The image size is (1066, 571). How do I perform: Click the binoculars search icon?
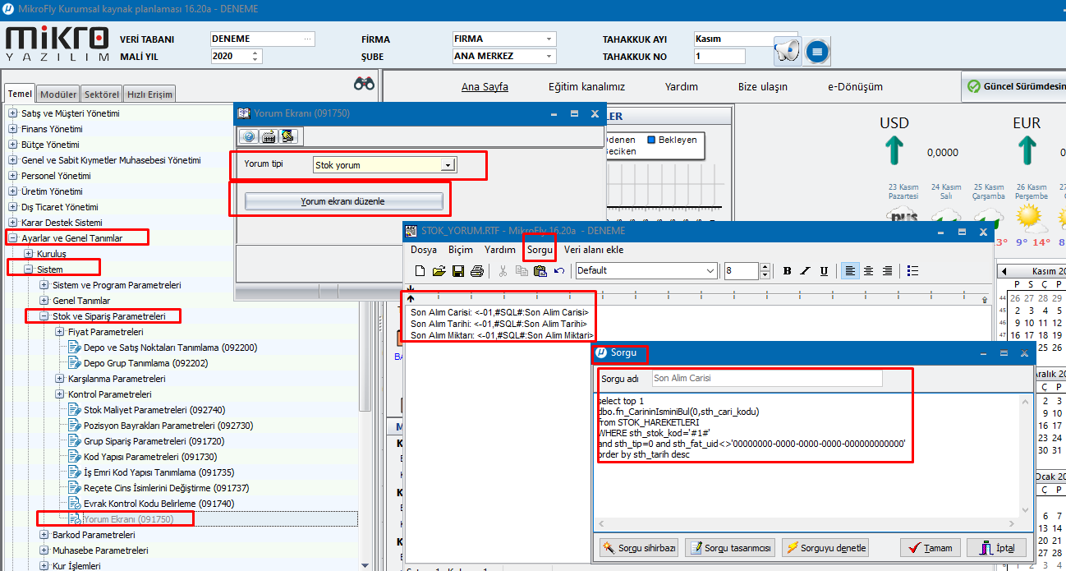pyautogui.click(x=364, y=83)
